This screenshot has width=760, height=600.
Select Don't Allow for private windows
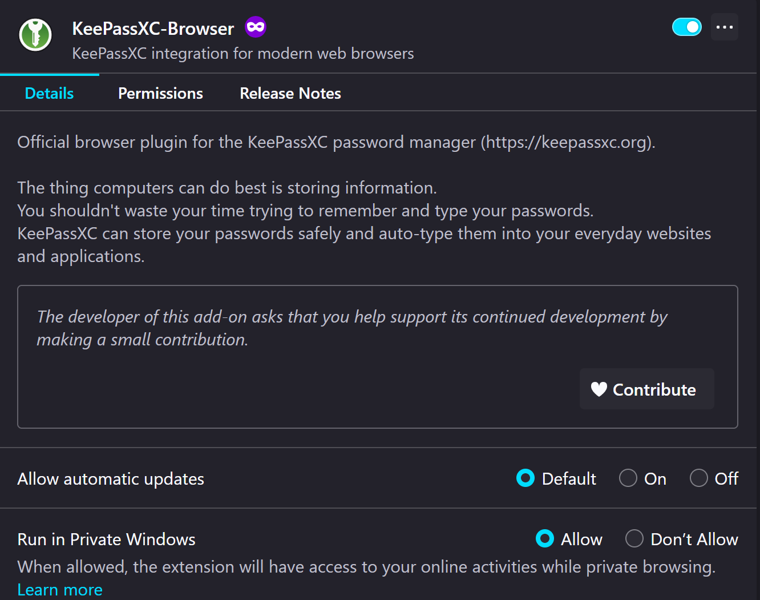coord(634,538)
